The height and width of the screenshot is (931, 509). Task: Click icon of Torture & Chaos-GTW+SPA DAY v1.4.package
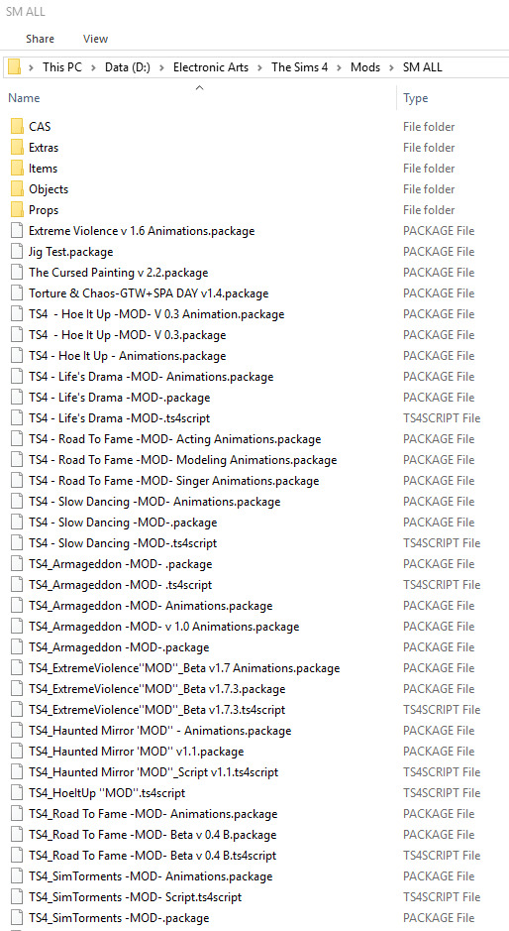pos(17,293)
